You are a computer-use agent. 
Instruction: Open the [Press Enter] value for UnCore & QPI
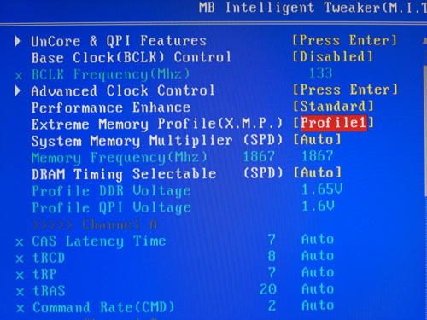pyautogui.click(x=345, y=40)
